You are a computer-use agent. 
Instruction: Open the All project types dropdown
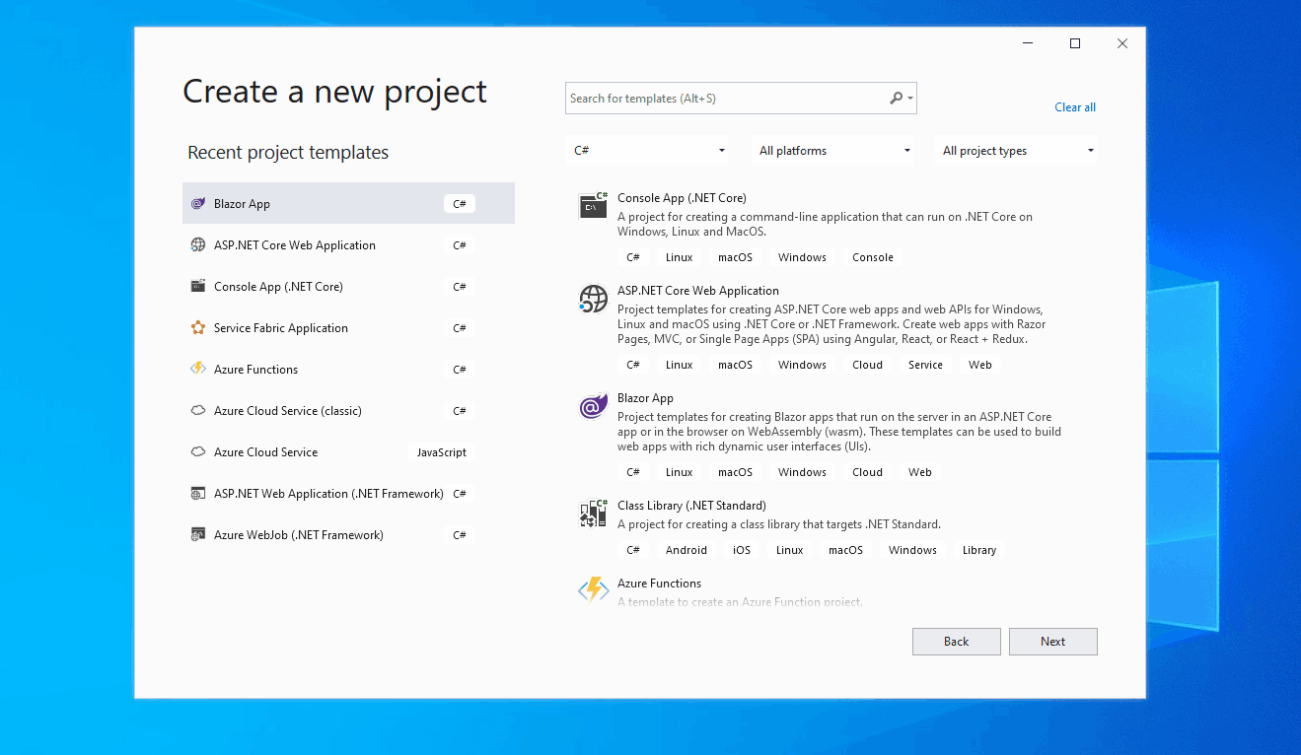pyautogui.click(x=1018, y=151)
